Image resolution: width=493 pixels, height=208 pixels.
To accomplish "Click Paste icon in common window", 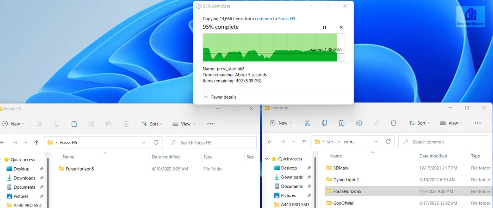I will (x=342, y=123).
